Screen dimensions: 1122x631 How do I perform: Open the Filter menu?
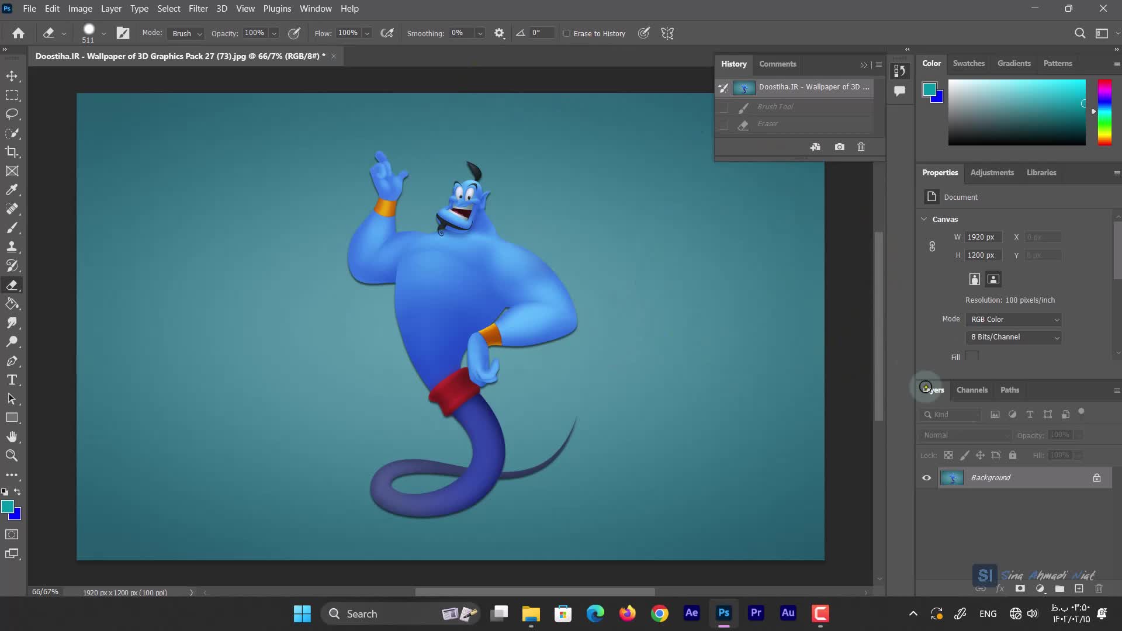198,9
